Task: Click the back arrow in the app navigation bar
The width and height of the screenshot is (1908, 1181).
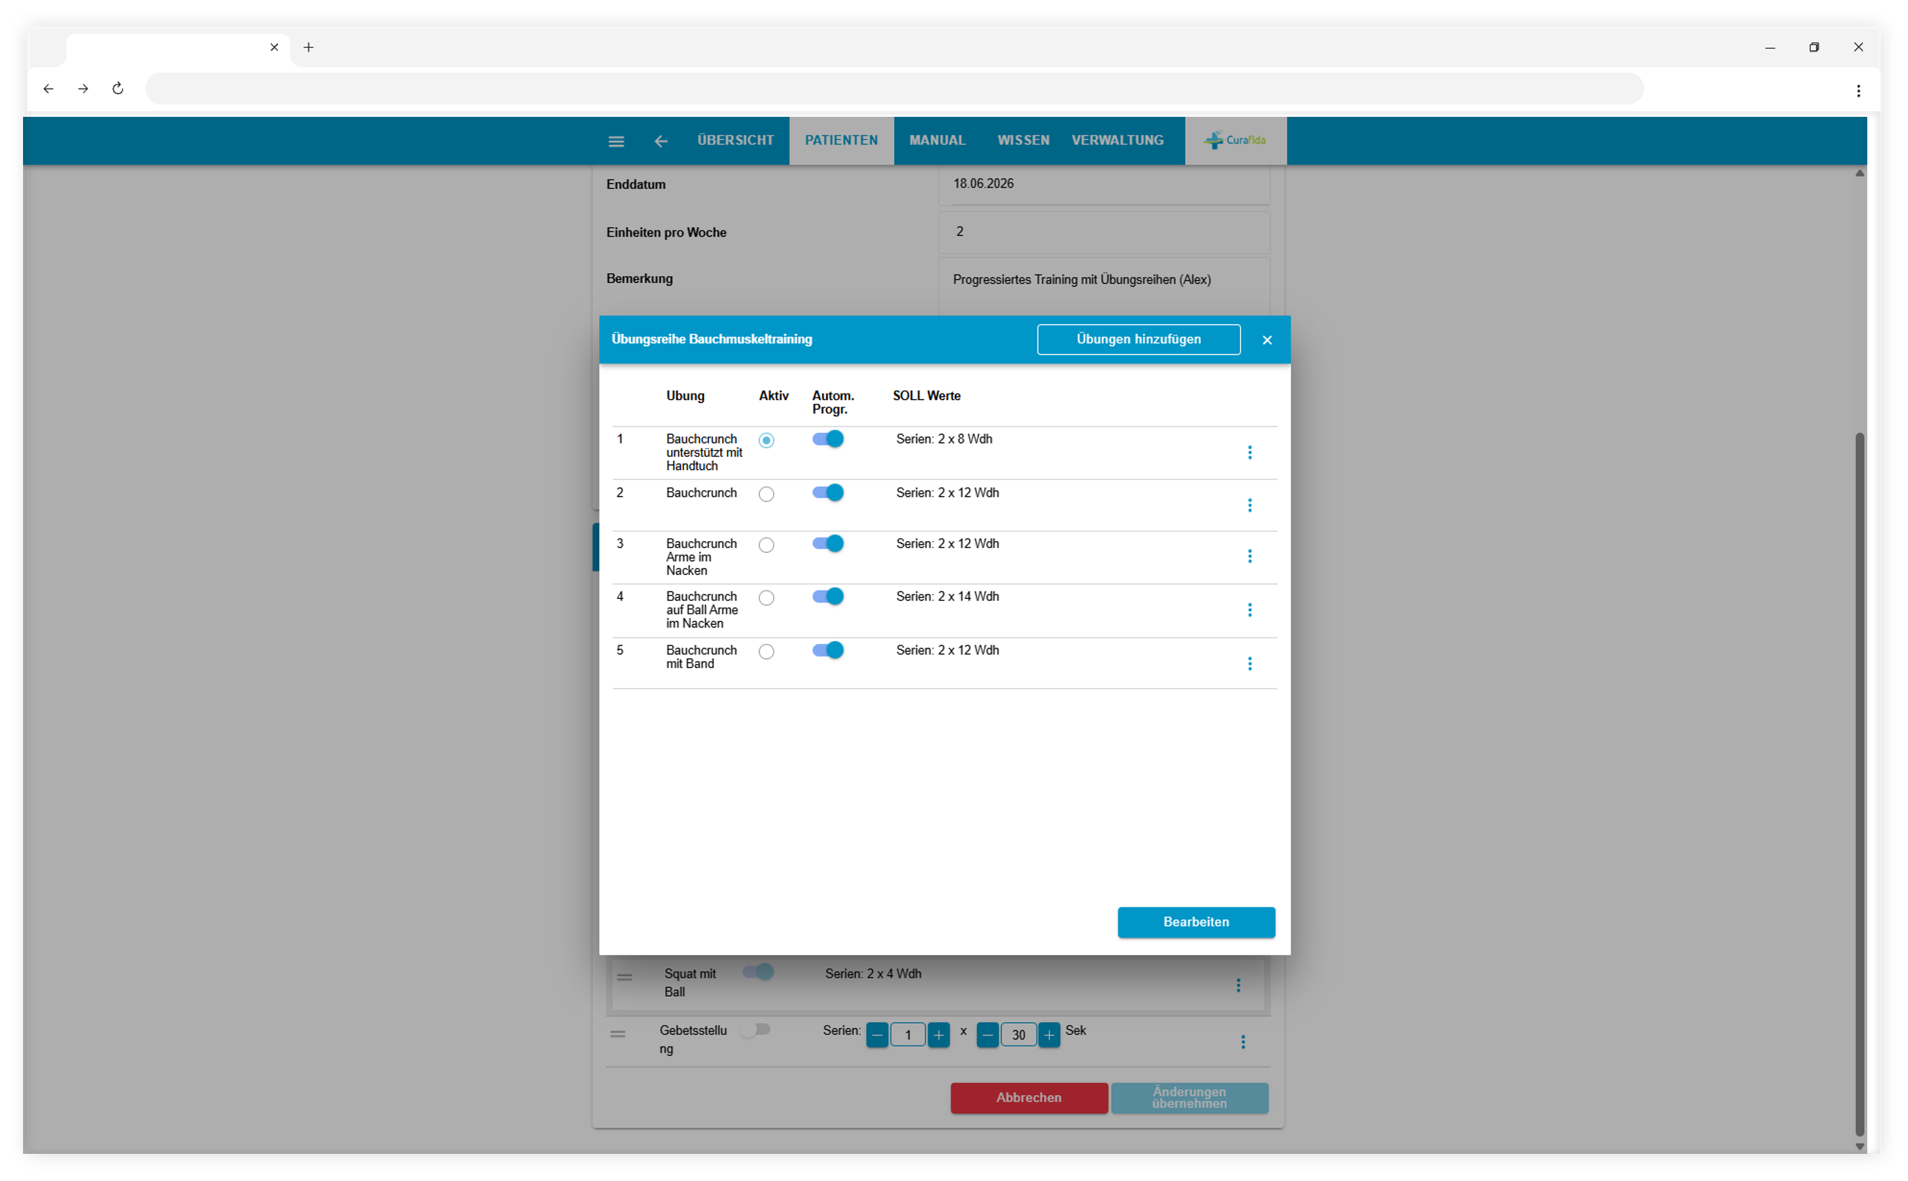Action: pyautogui.click(x=661, y=142)
